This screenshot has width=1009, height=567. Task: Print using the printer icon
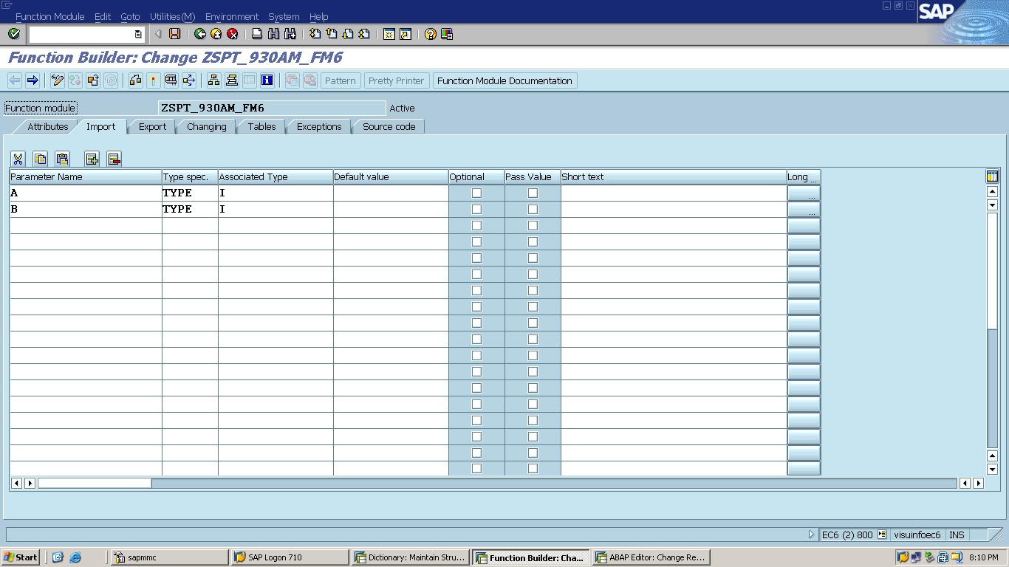pyautogui.click(x=257, y=34)
